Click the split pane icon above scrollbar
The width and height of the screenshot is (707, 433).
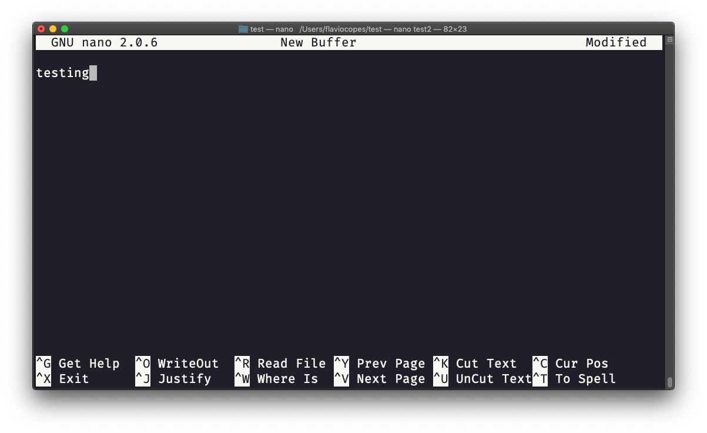tap(669, 40)
